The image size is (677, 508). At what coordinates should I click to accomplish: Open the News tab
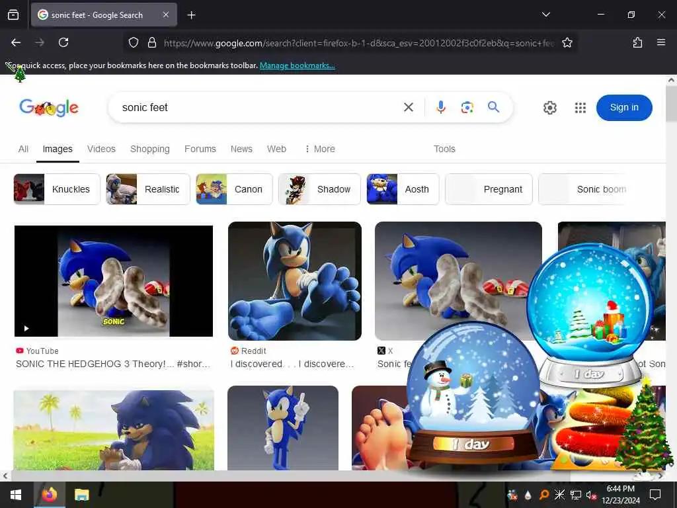(241, 149)
